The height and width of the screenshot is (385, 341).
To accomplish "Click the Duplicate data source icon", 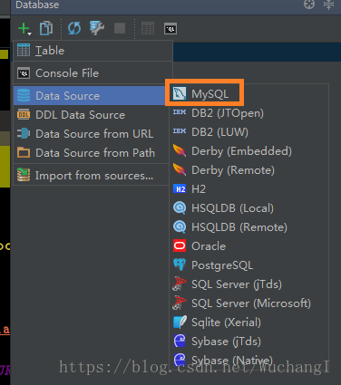I will [46, 28].
